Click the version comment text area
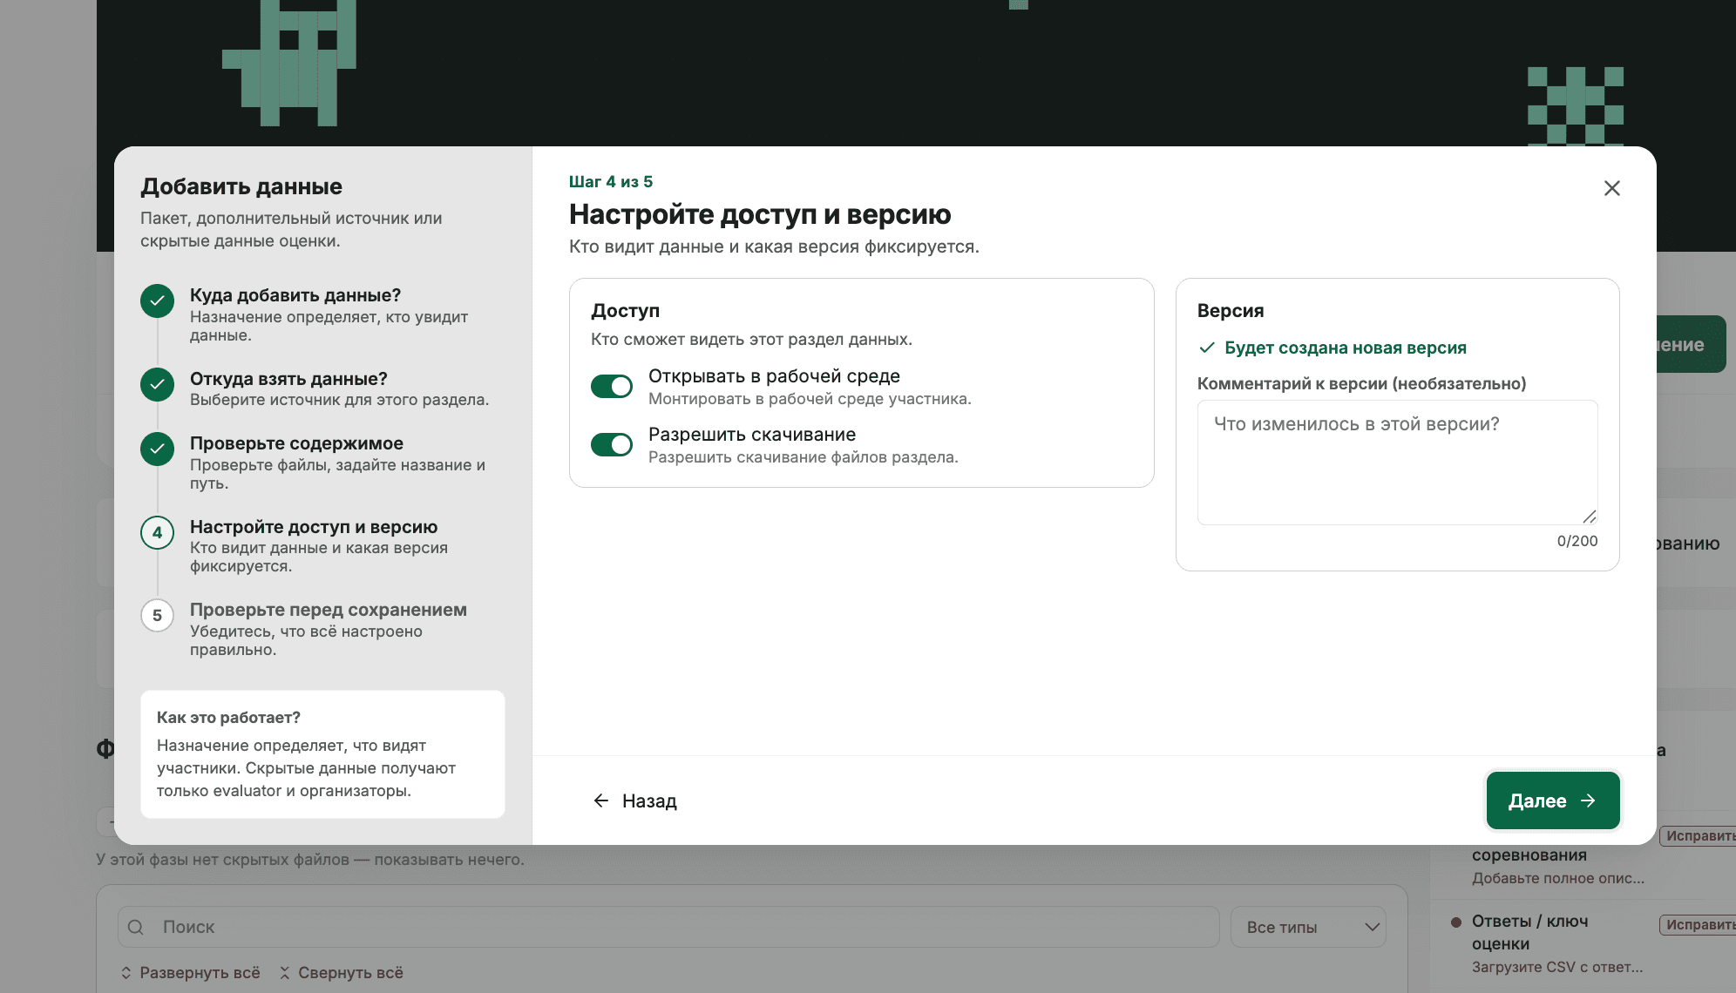This screenshot has width=1736, height=993. pyautogui.click(x=1397, y=463)
